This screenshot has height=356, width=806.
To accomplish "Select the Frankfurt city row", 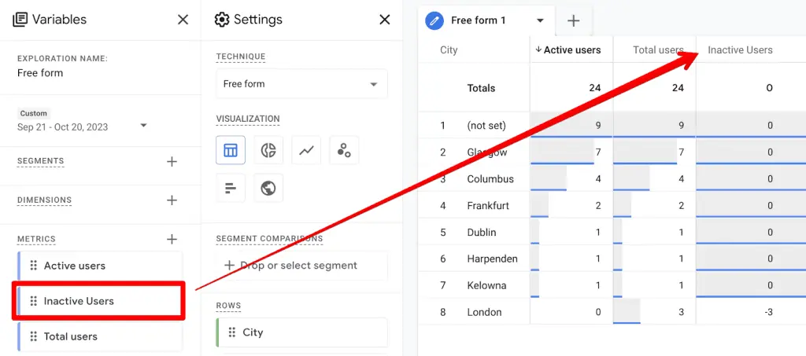I will click(488, 206).
